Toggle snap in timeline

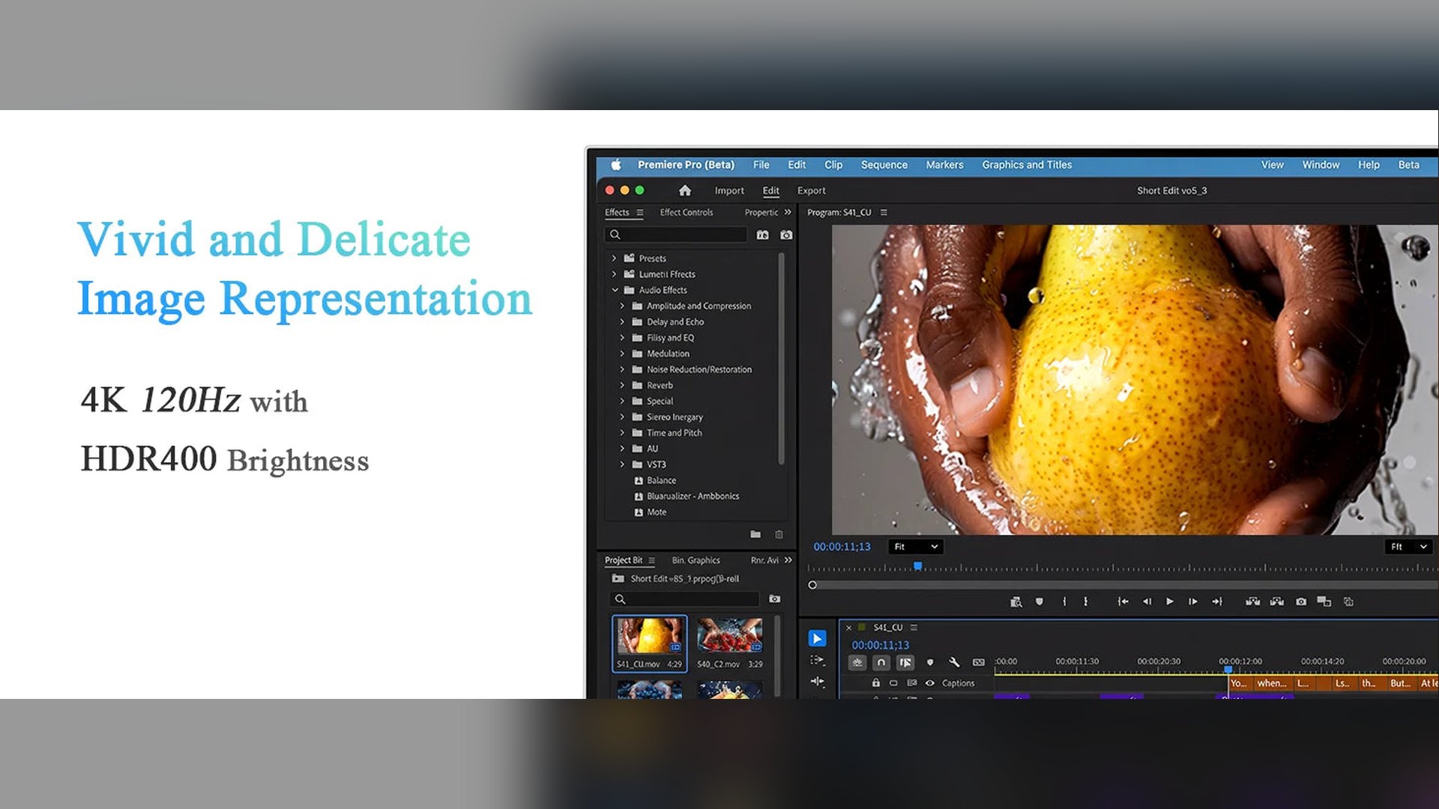pyautogui.click(x=881, y=662)
